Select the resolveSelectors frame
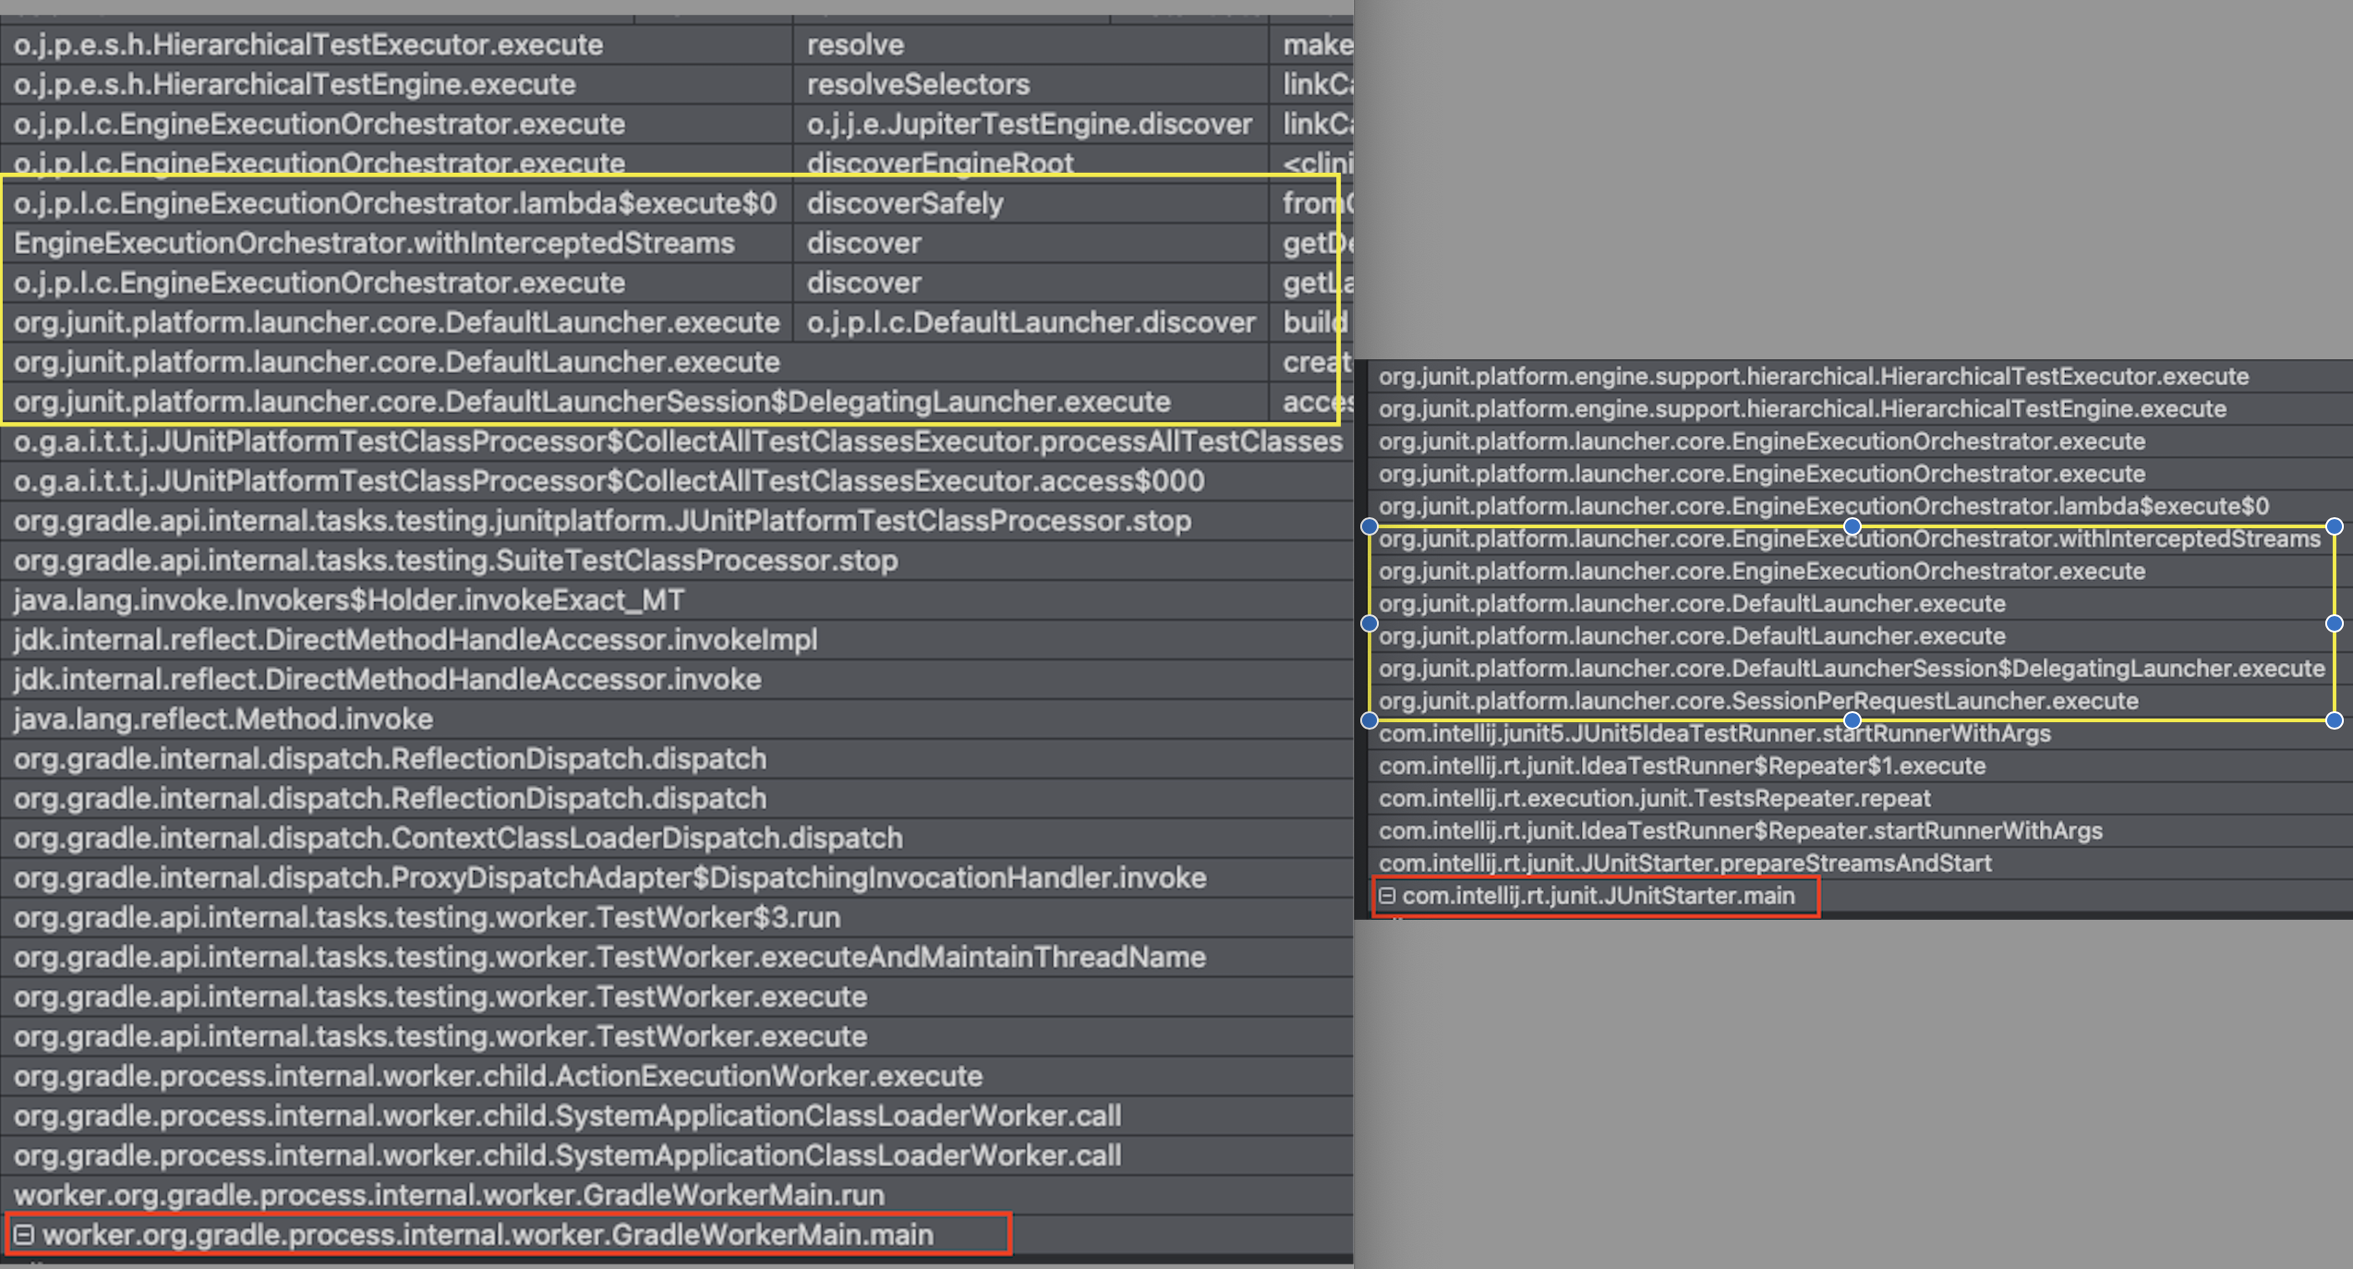The height and width of the screenshot is (1269, 2353). tap(918, 84)
